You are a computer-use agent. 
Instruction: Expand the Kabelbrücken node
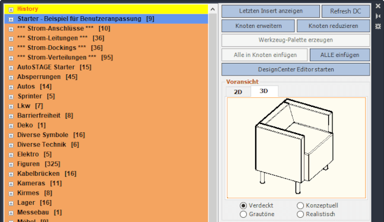point(11,175)
